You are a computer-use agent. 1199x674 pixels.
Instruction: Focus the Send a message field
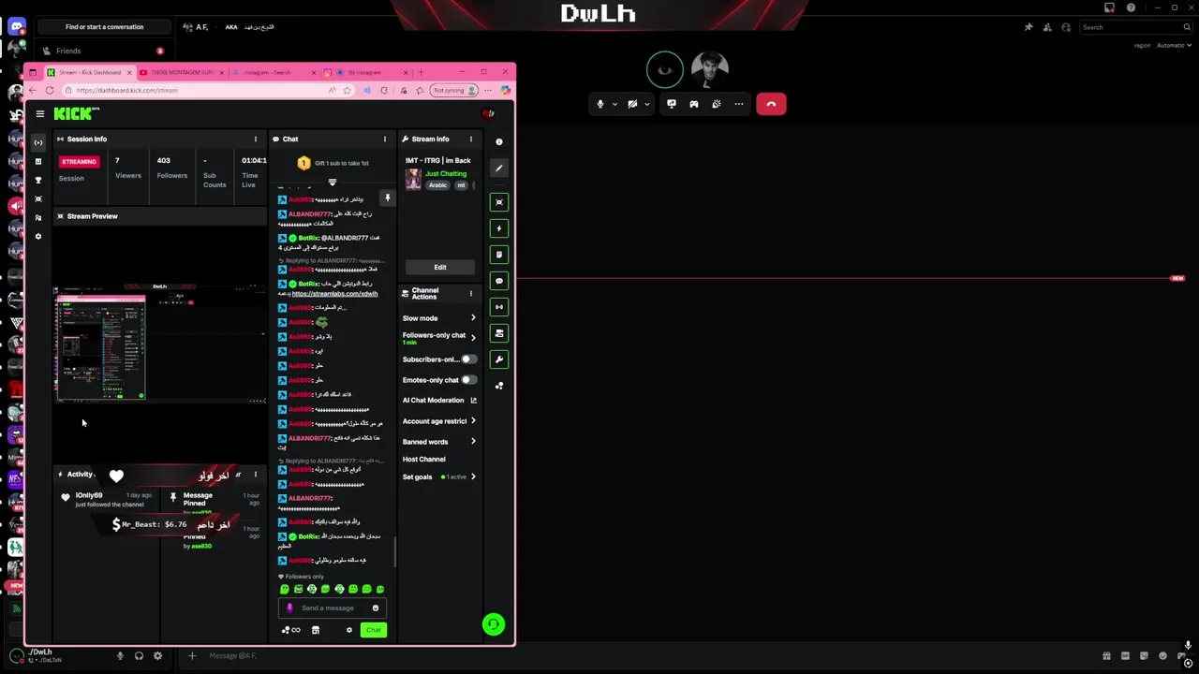333,608
